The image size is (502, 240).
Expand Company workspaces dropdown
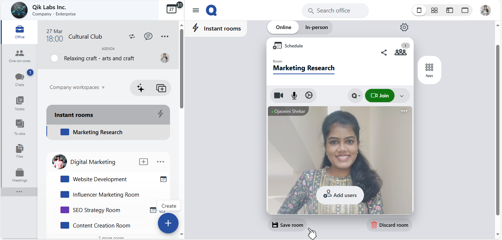click(77, 87)
